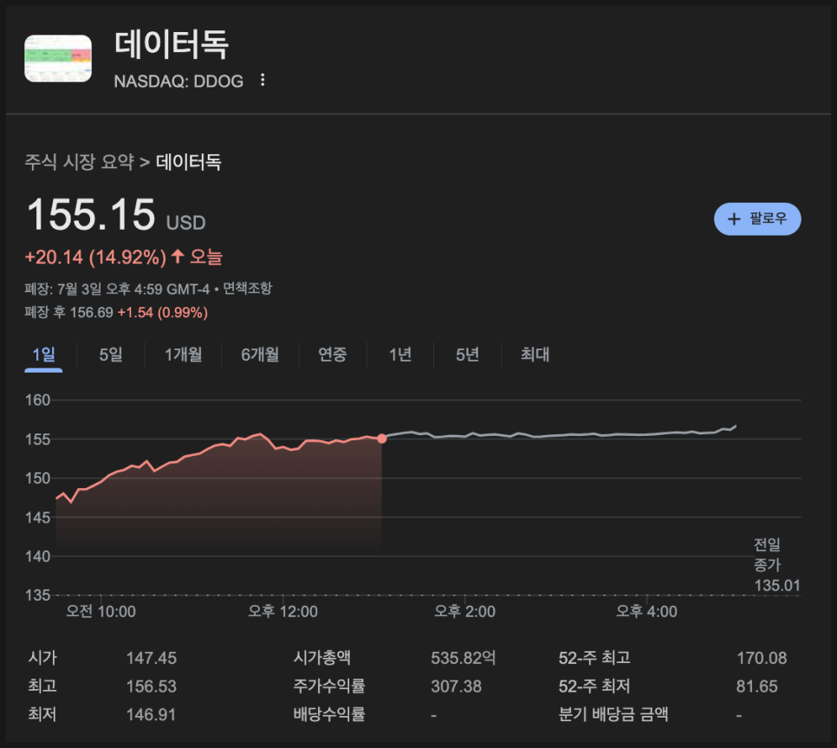Click the 오후 12:00 axis label
The width and height of the screenshot is (837, 748).
coord(283,611)
